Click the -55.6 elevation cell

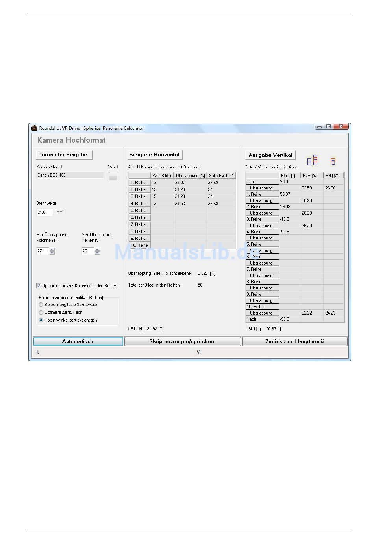[x=290, y=232]
